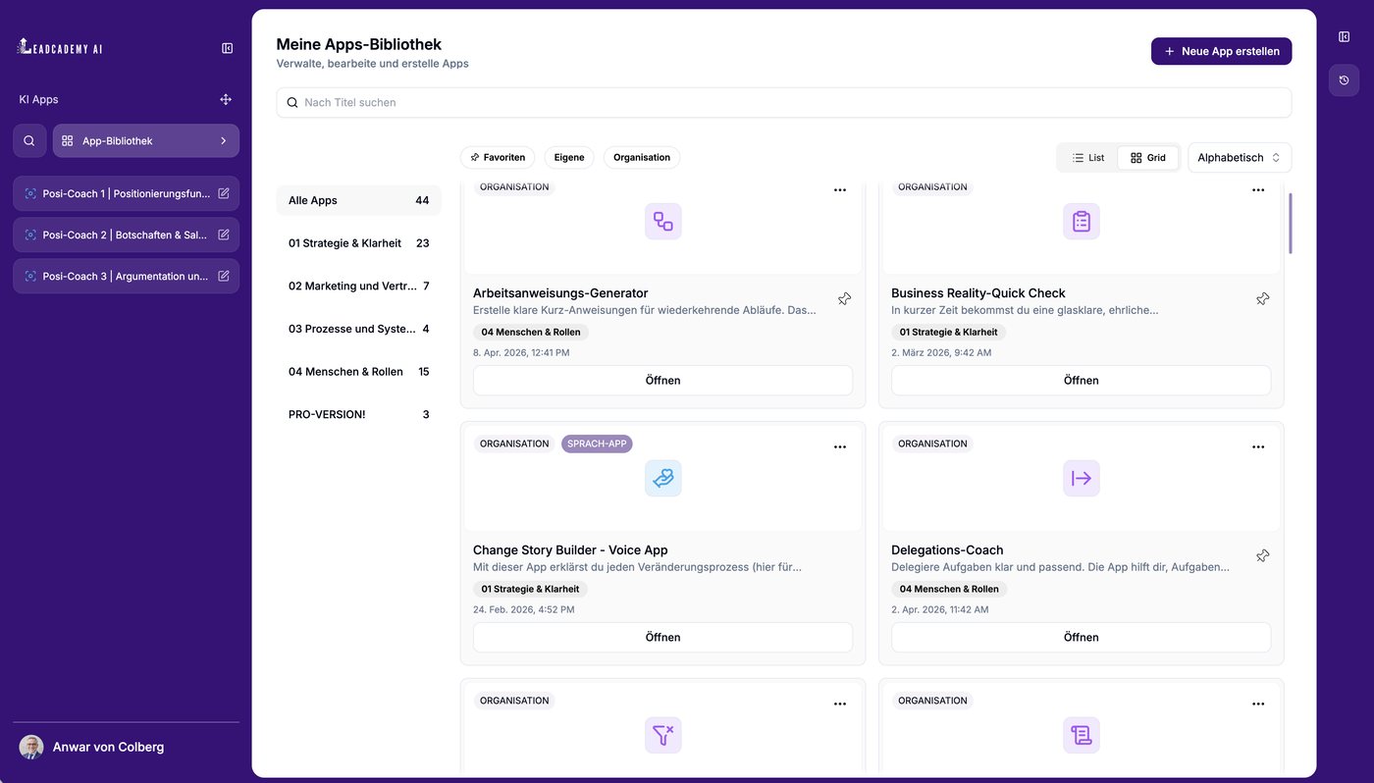Switch to Grid view
The height and width of the screenshot is (783, 1374).
point(1148,158)
